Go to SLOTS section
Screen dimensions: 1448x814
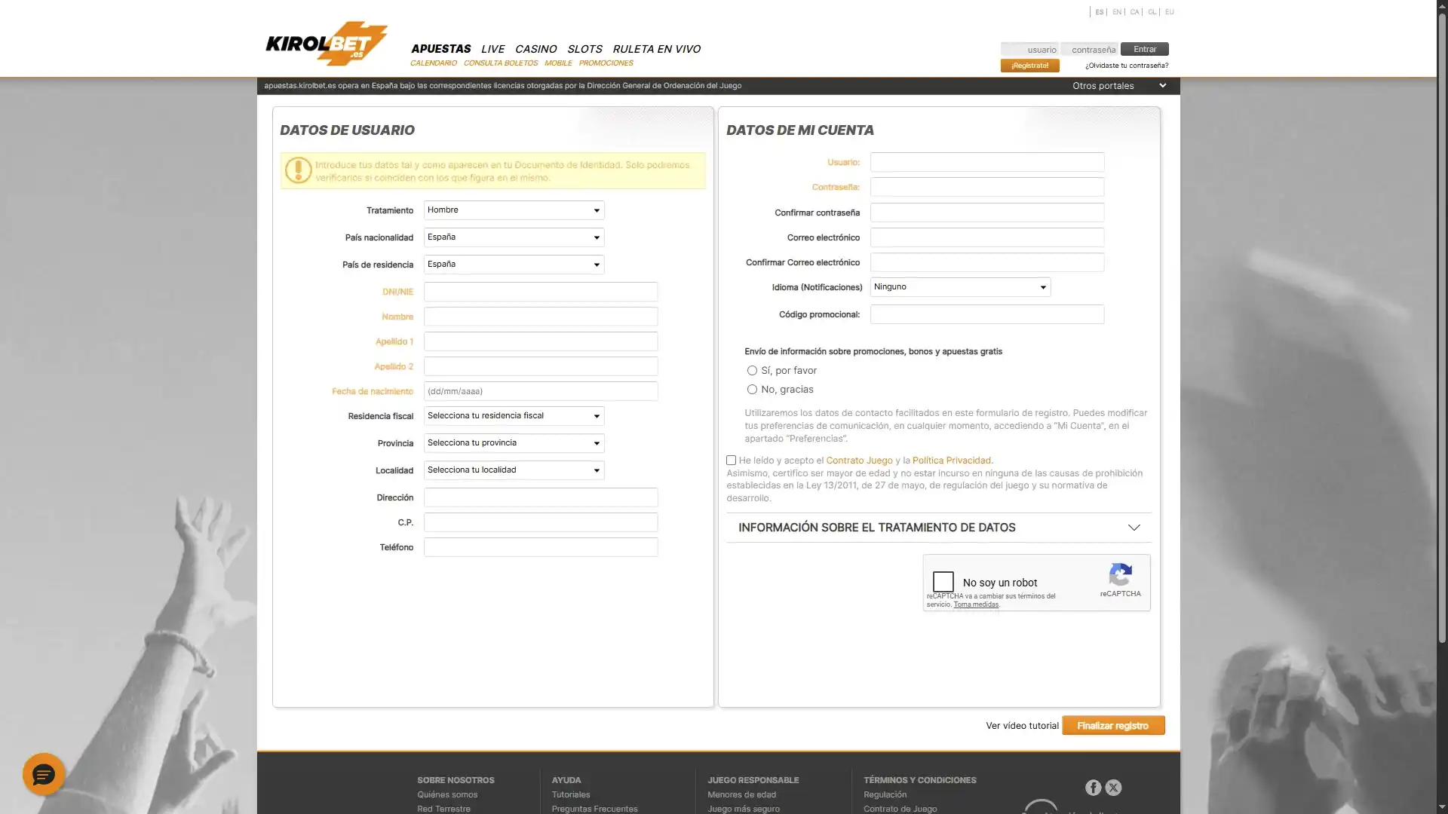pyautogui.click(x=584, y=49)
